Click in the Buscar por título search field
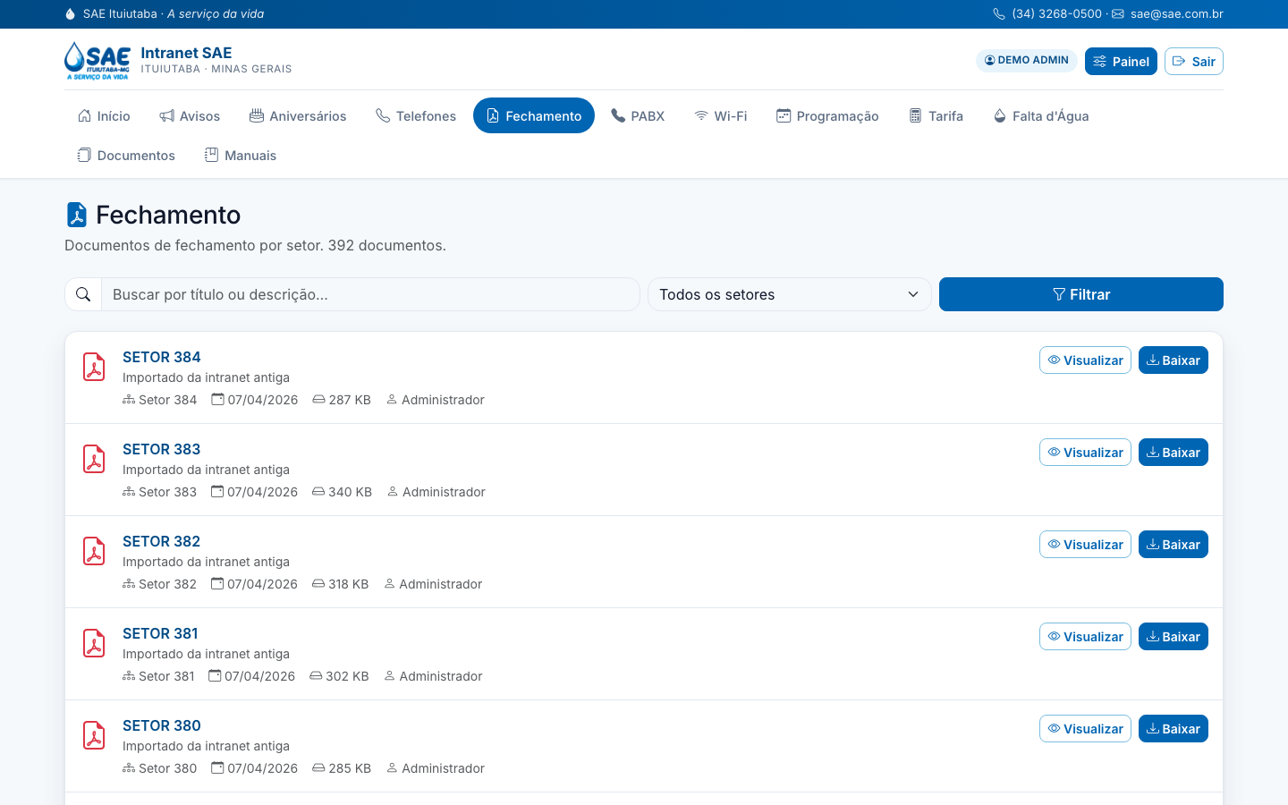 [x=370, y=294]
